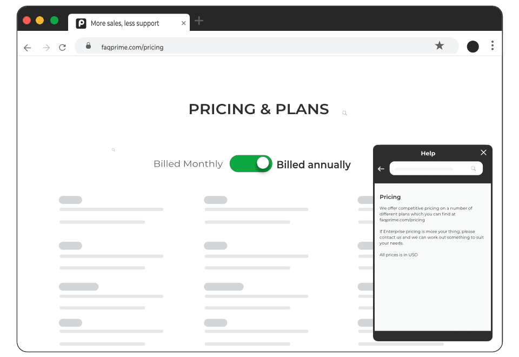This screenshot has width=519, height=357.
Task: Select the Billed Monthly option
Action: pyautogui.click(x=188, y=164)
